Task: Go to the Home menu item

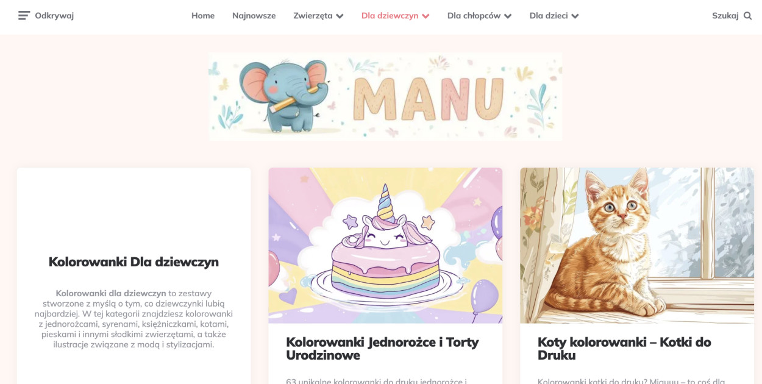Action: pyautogui.click(x=203, y=16)
